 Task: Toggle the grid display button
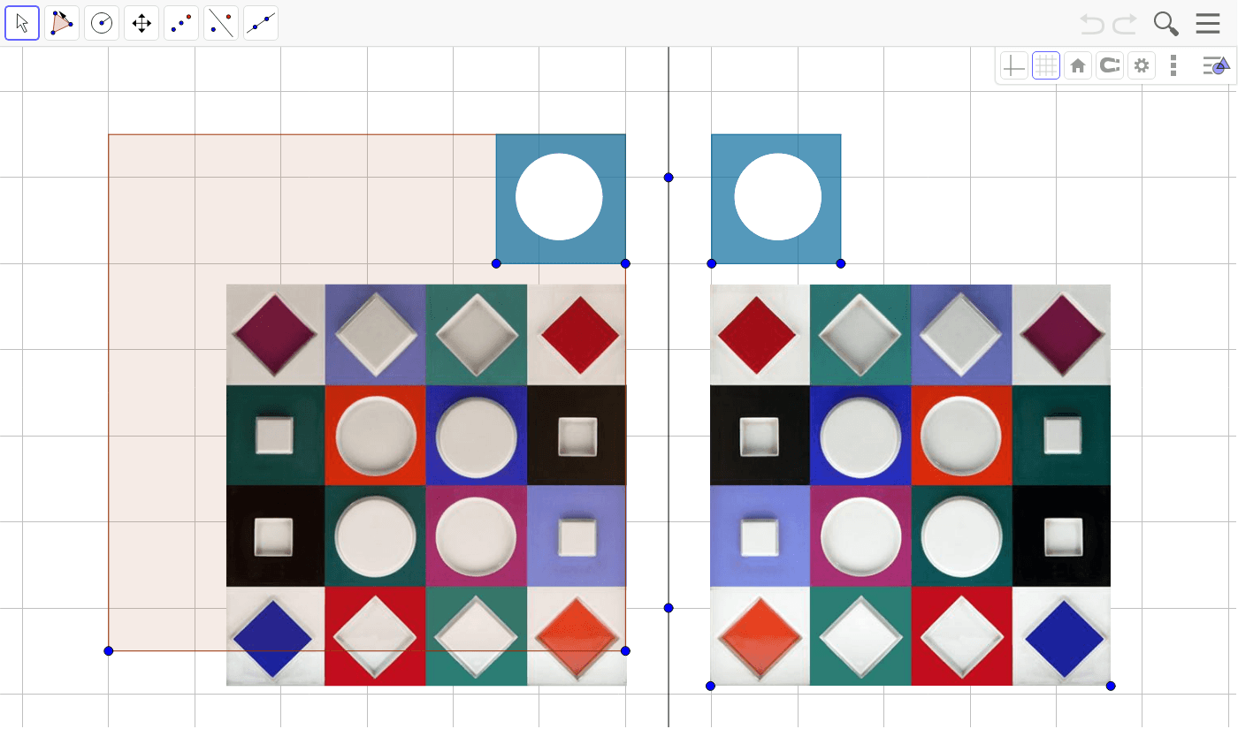click(x=1046, y=65)
